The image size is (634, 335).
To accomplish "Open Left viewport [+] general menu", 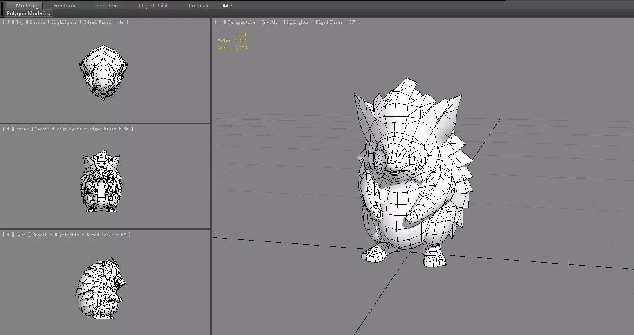I will coord(8,234).
